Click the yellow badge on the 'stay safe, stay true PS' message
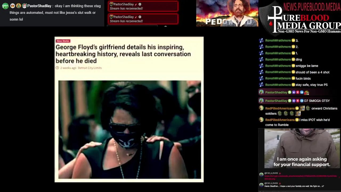 click(x=293, y=85)
